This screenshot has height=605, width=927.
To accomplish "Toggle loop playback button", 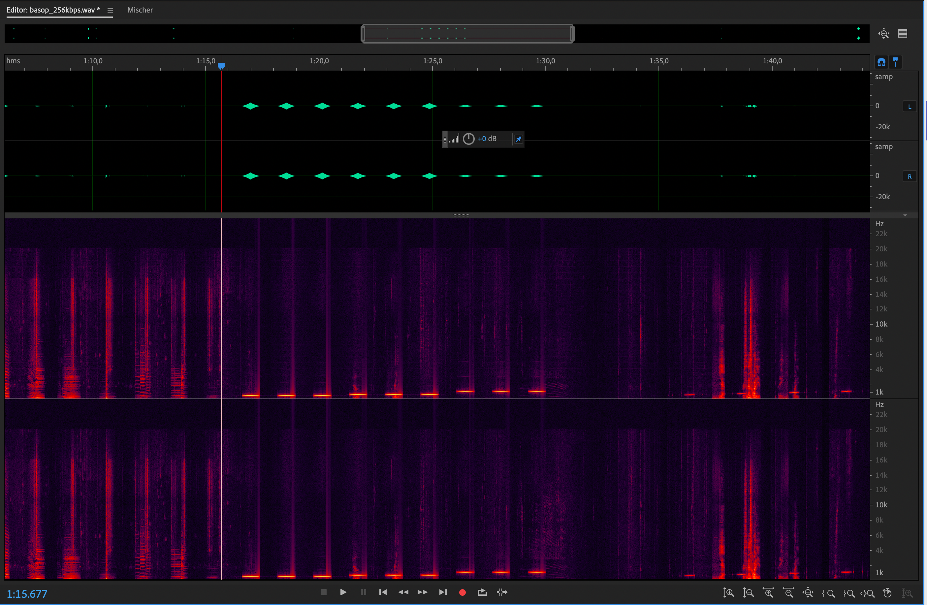I will pos(482,592).
